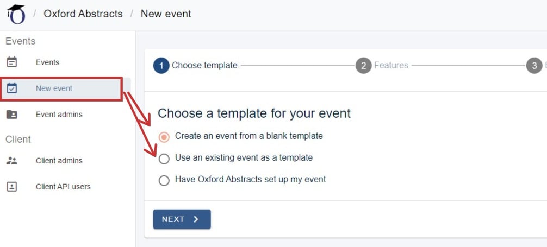Image resolution: width=547 pixels, height=247 pixels.
Task: Click the Oxford Abstracts graduation cap logo
Action: click(x=16, y=14)
